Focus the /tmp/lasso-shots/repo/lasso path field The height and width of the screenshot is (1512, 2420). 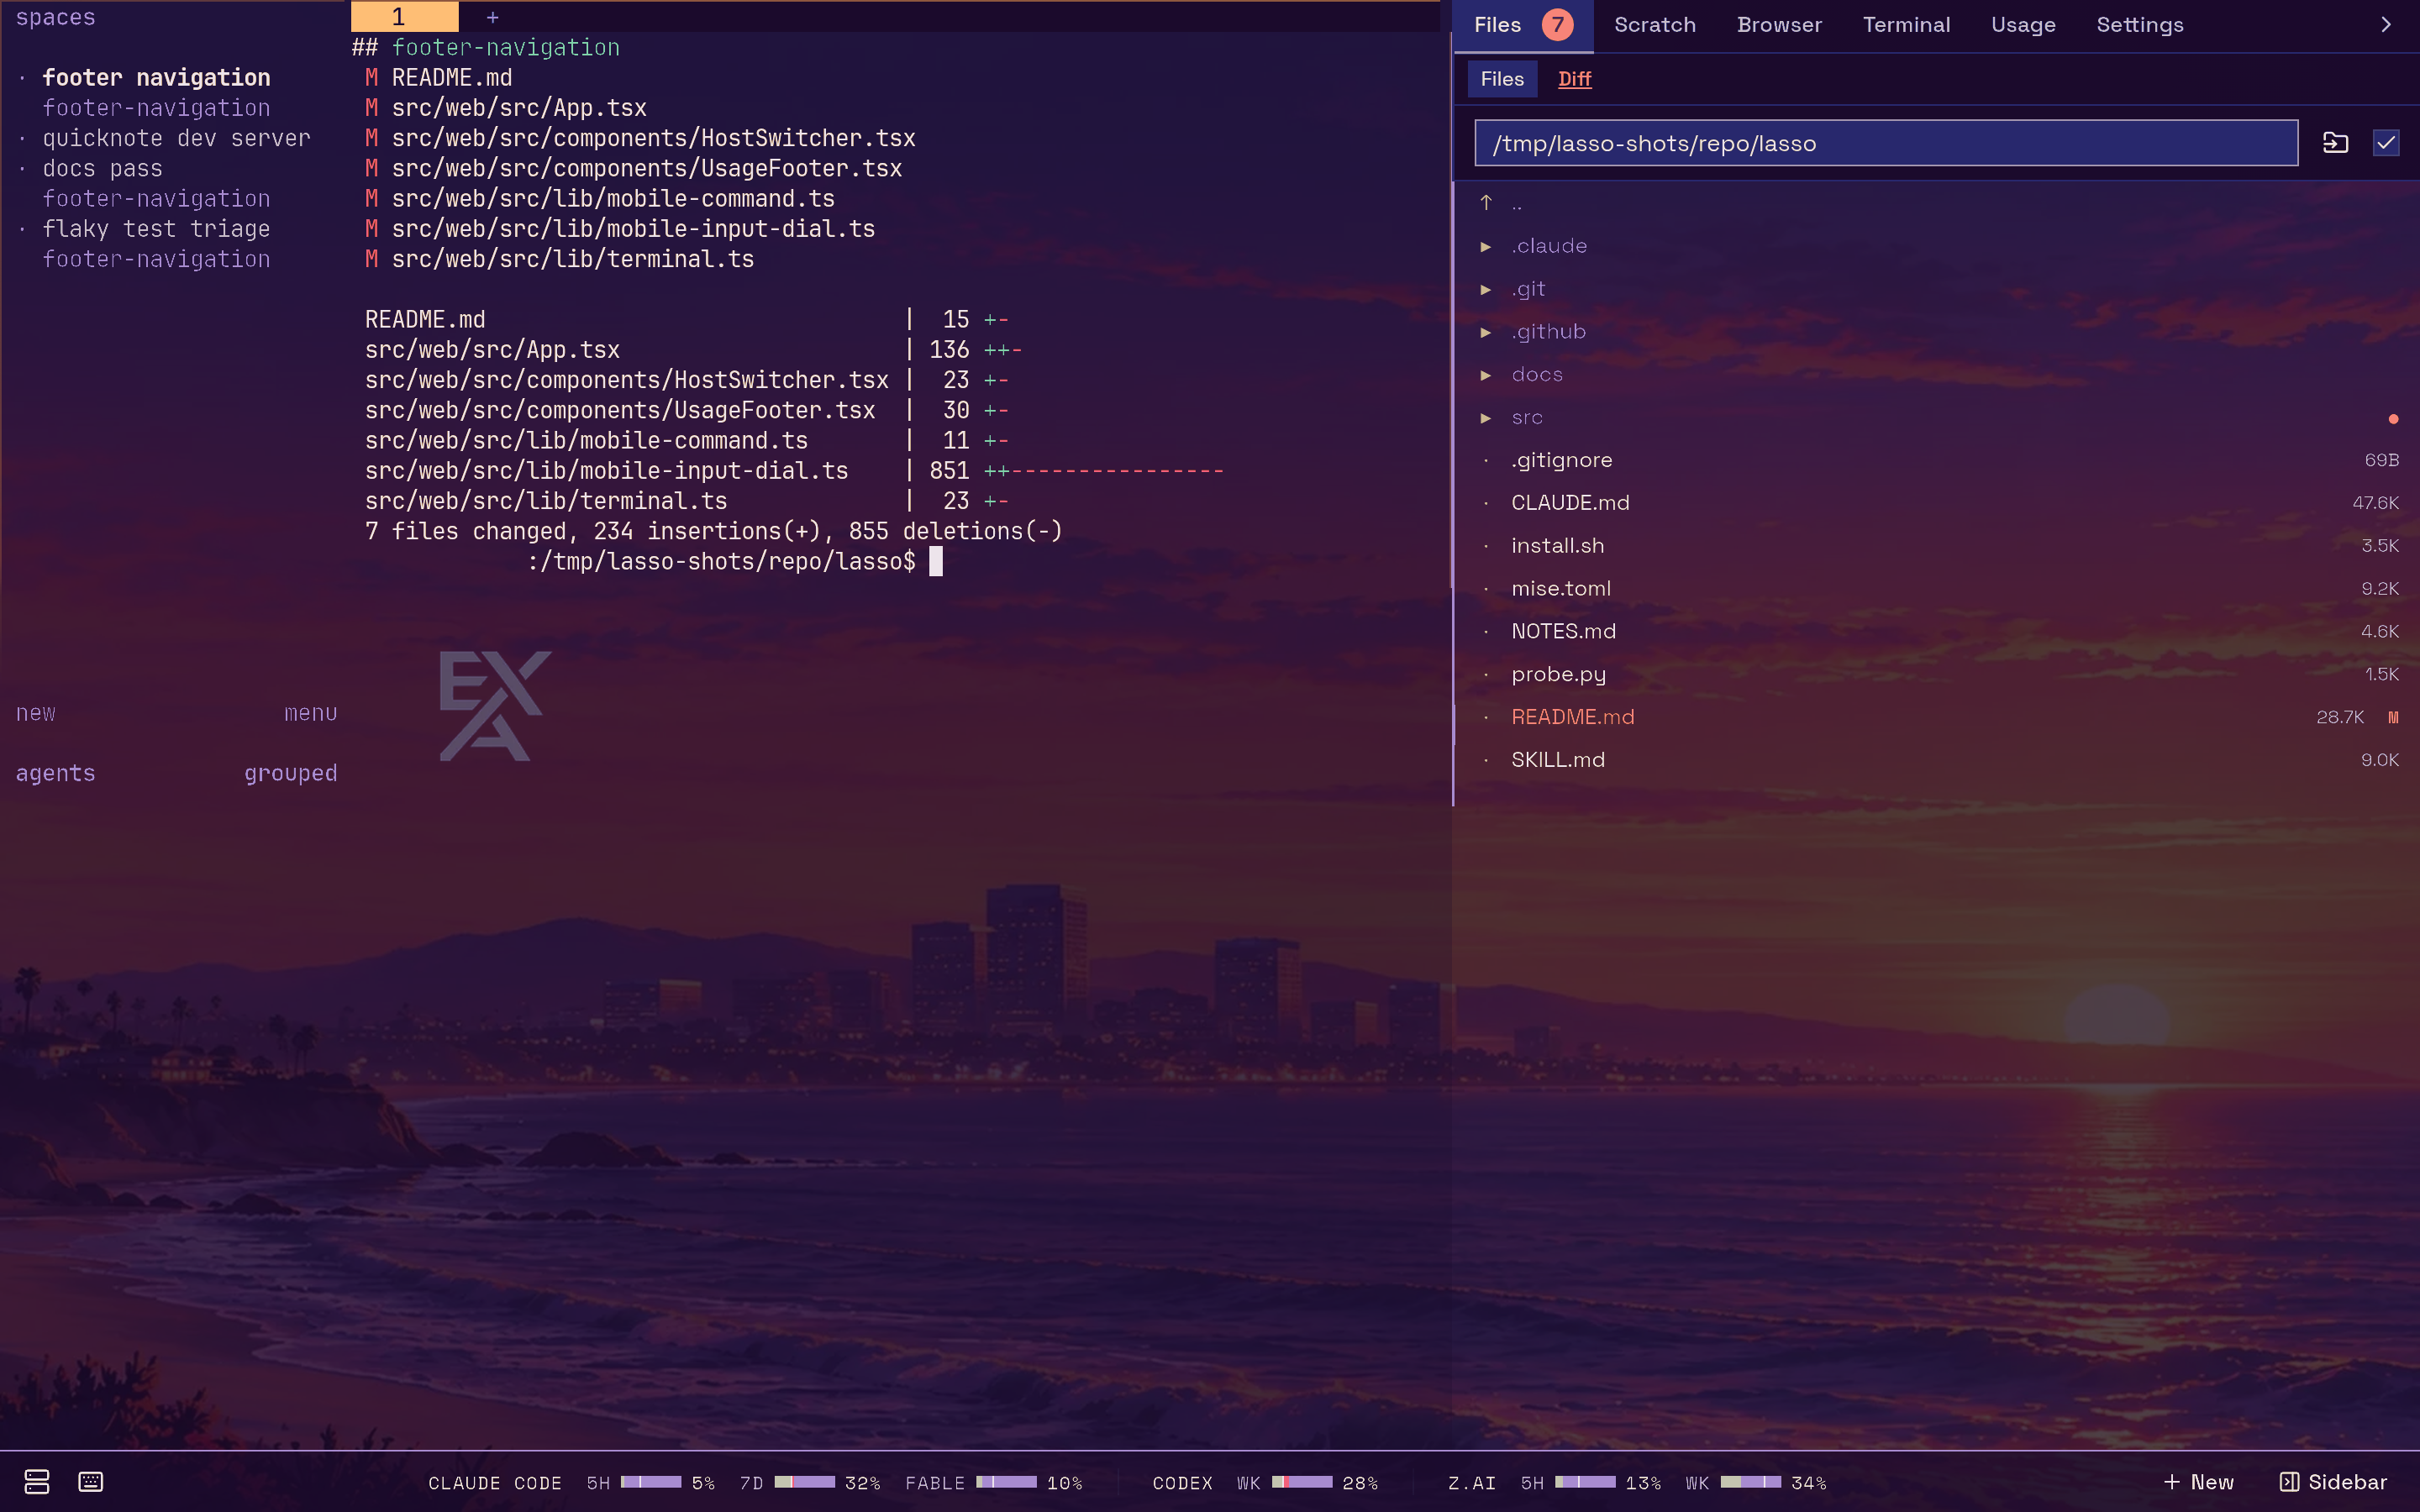[x=1886, y=143]
